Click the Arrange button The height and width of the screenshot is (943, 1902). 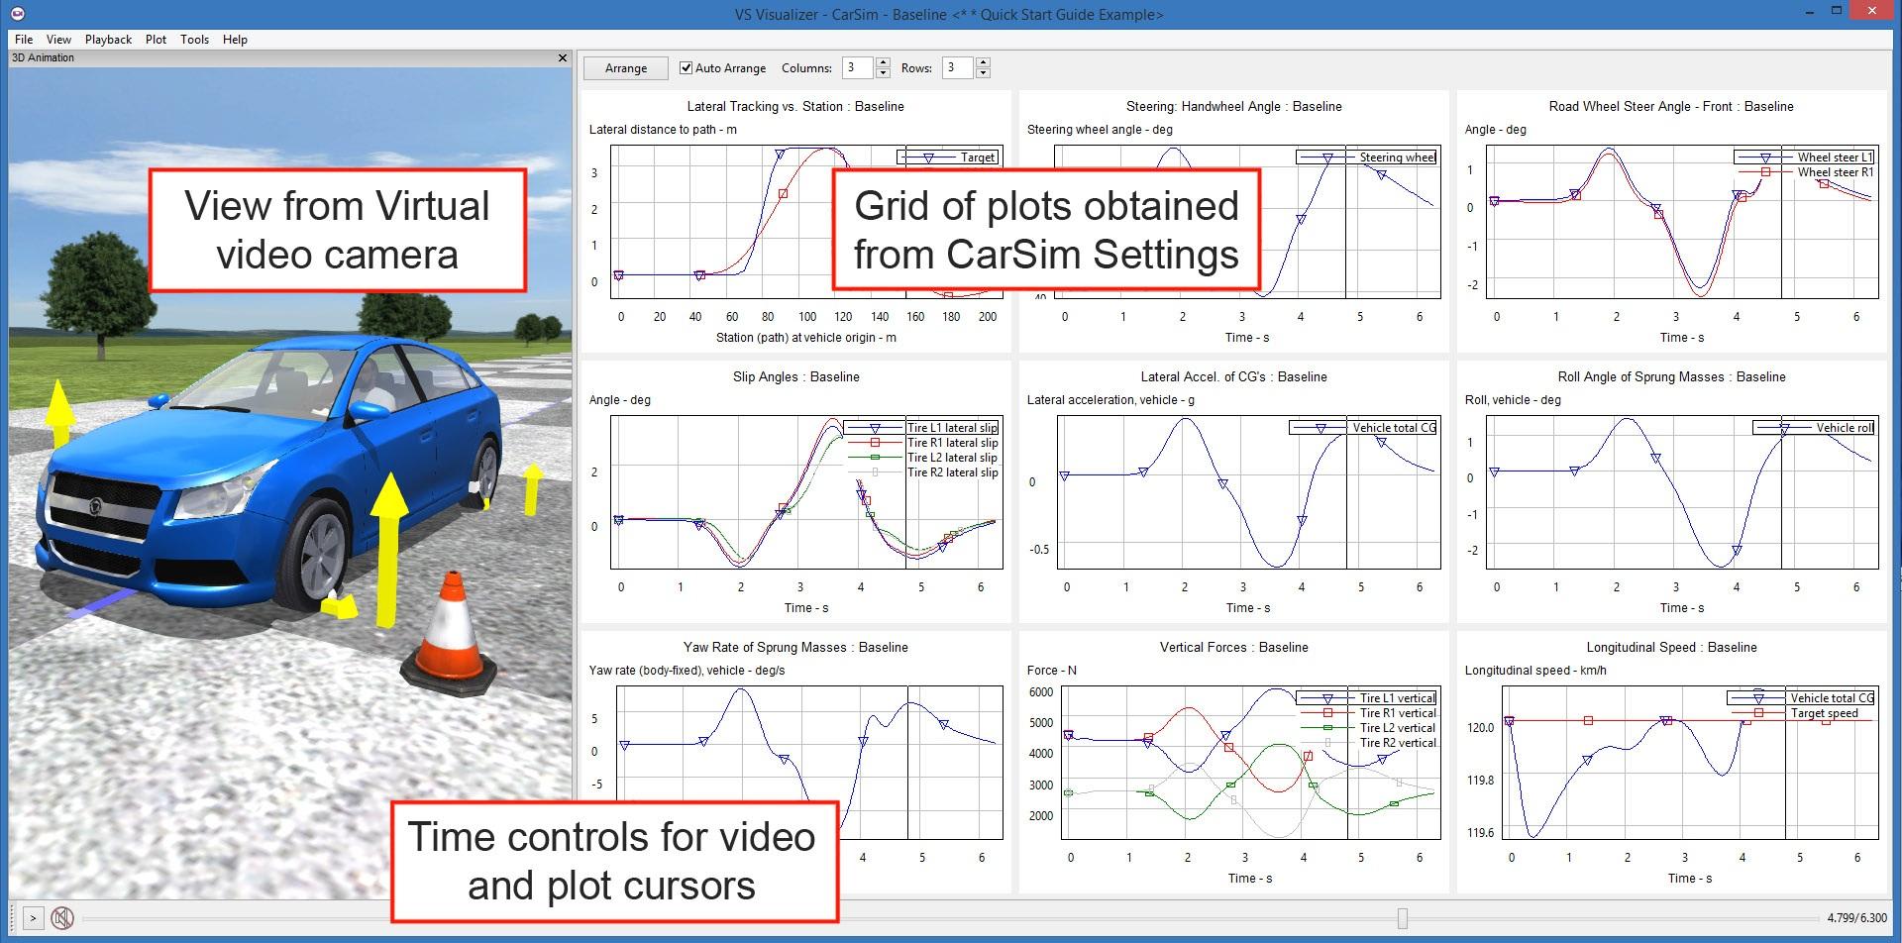(625, 67)
